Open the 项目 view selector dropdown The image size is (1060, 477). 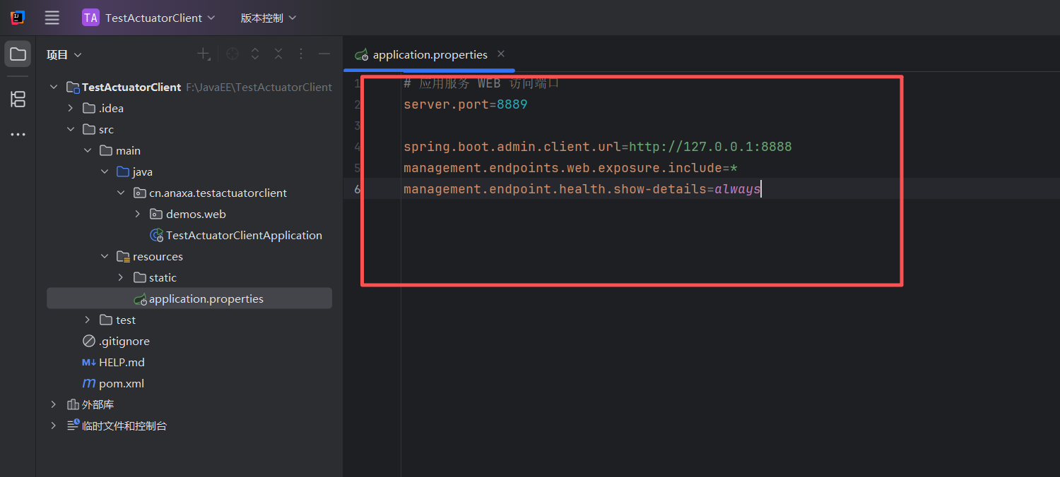point(64,54)
